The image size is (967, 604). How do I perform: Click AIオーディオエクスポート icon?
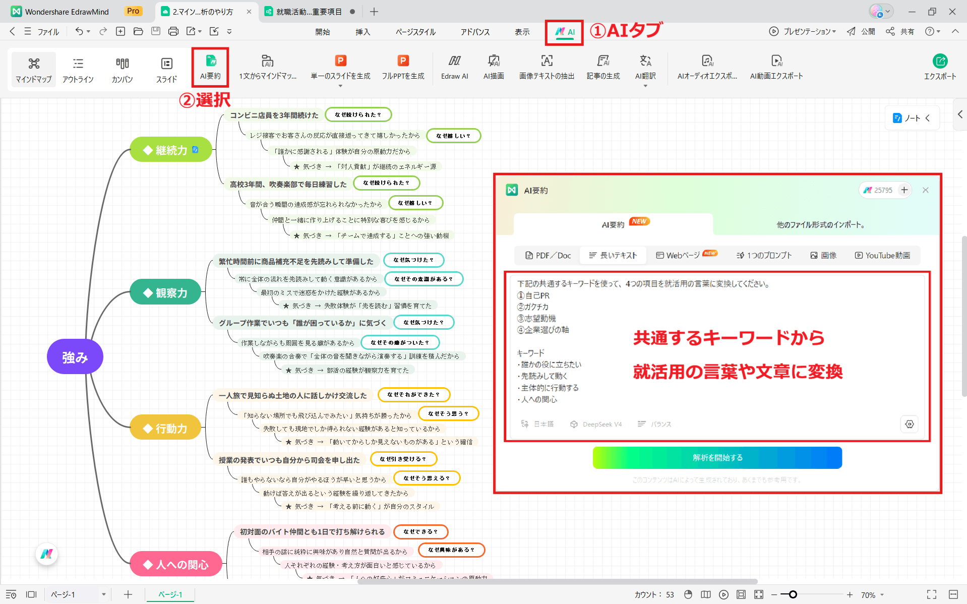(707, 61)
